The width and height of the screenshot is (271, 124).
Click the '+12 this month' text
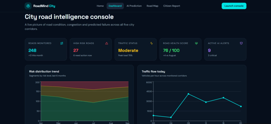[36, 55]
